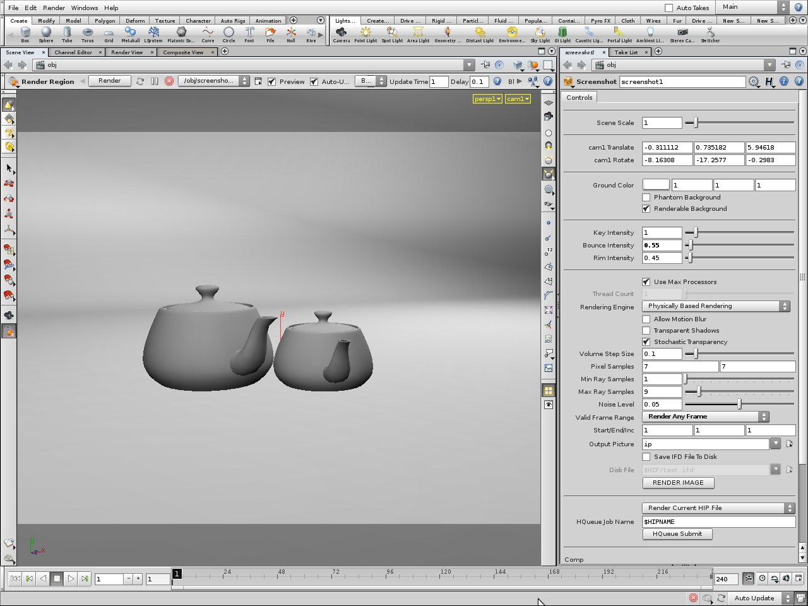808x606 pixels.
Task: Enable Phantom Background
Action: point(646,197)
